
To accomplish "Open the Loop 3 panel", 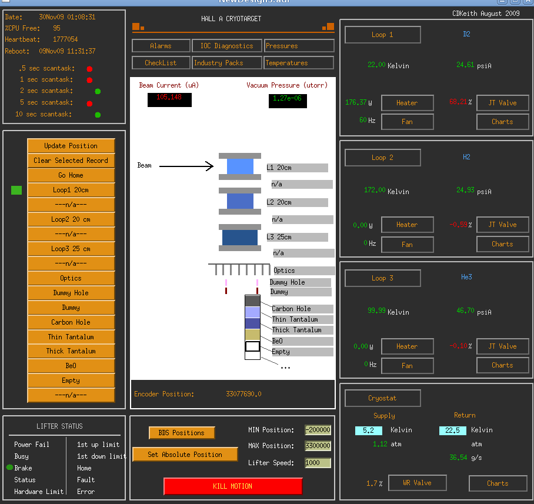I will coord(382,278).
